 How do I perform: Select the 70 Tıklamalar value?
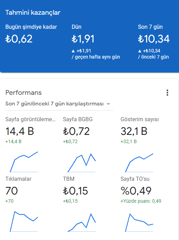click(x=12, y=191)
